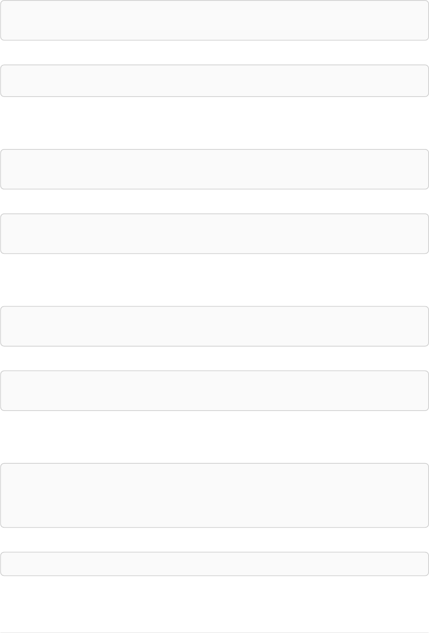429x633 pixels.
Task: Focus the box right below the tallest box
Action: point(214,564)
